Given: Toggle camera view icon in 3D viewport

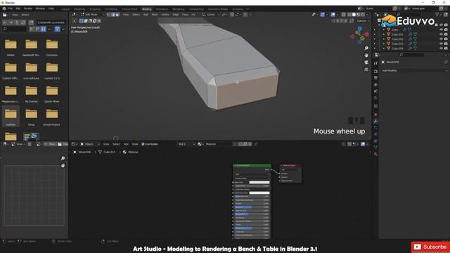Looking at the screenshot, I should 366,63.
